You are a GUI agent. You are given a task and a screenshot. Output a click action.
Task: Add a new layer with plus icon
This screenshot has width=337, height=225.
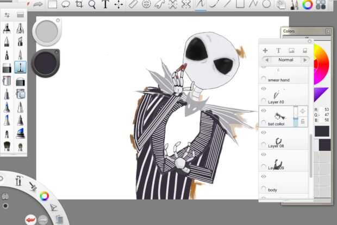(265, 50)
